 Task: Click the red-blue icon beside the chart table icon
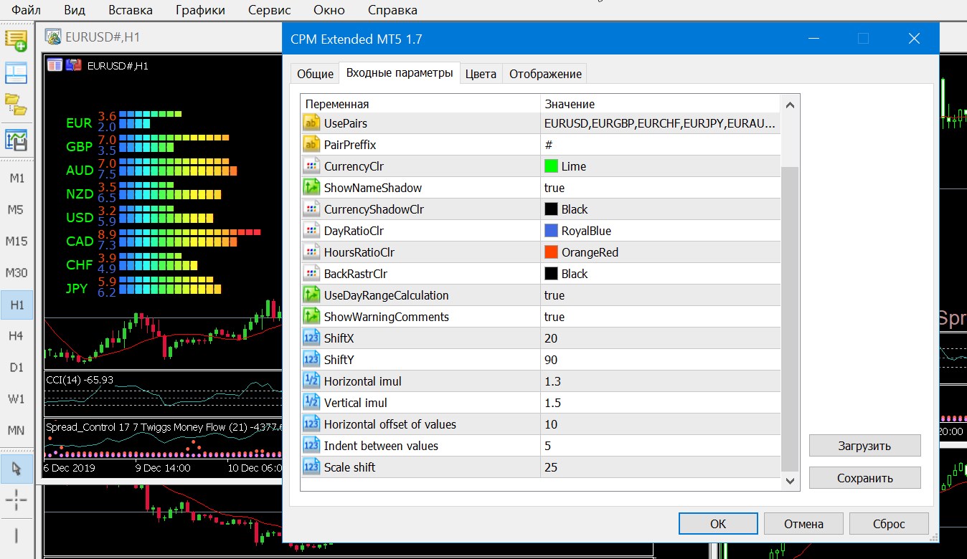coord(73,65)
